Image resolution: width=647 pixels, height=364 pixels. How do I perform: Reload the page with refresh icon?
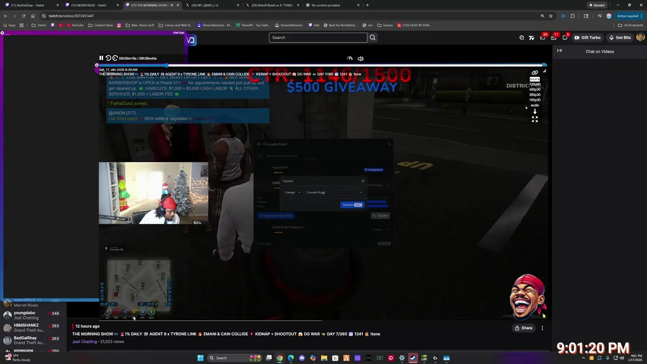[x=24, y=16]
